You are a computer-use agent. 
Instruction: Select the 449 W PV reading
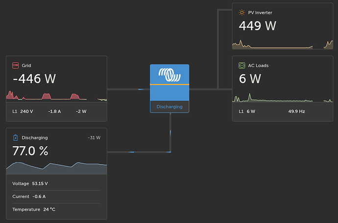(257, 26)
